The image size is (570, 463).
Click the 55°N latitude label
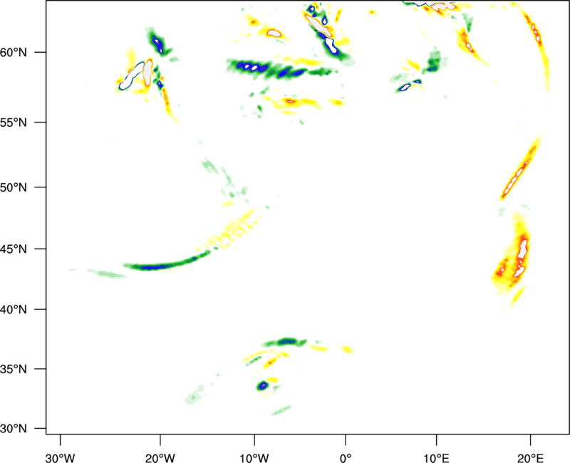coord(14,123)
